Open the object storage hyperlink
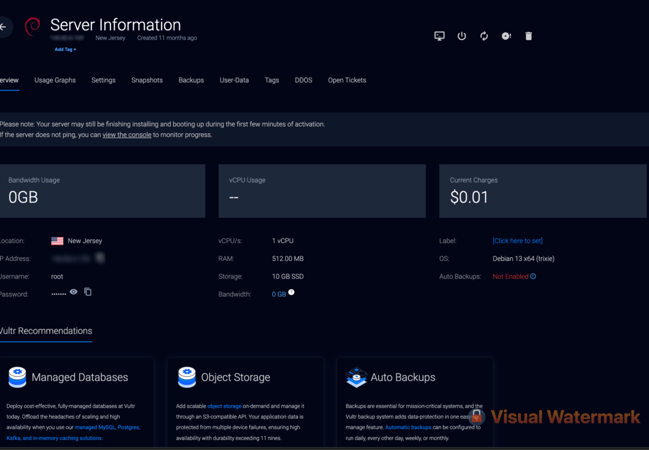Screen dimensions: 649x450 [224, 406]
